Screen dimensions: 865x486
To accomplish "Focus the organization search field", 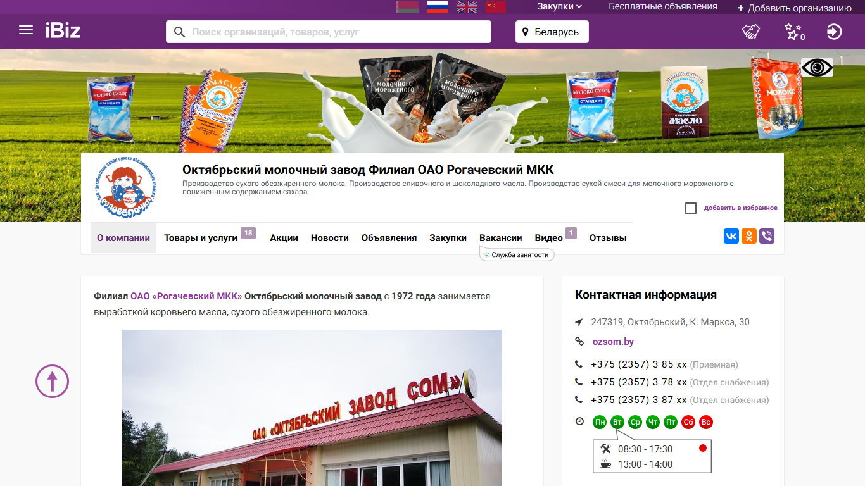I will (329, 32).
